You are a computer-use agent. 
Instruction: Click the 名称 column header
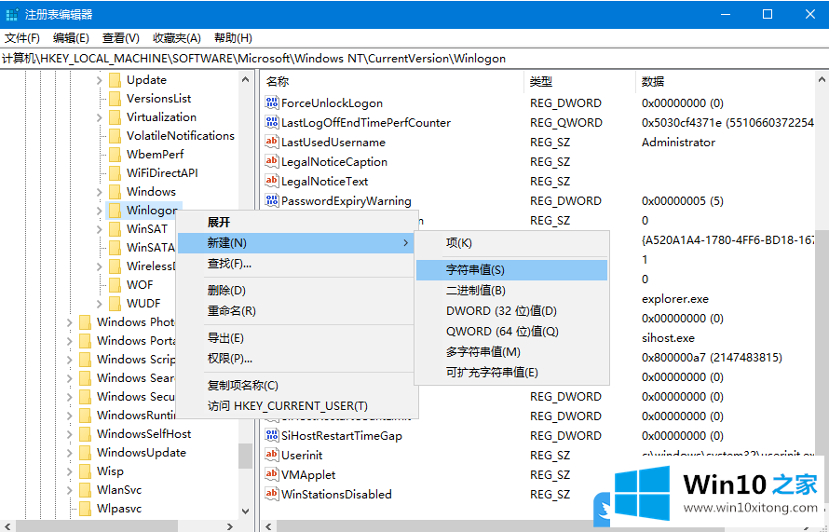278,82
